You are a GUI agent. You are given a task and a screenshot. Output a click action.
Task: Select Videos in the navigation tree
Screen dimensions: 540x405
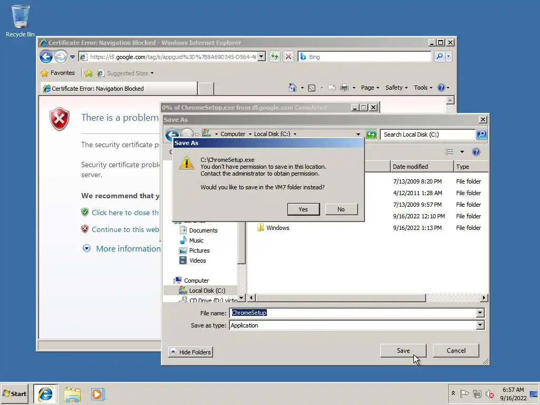click(197, 261)
